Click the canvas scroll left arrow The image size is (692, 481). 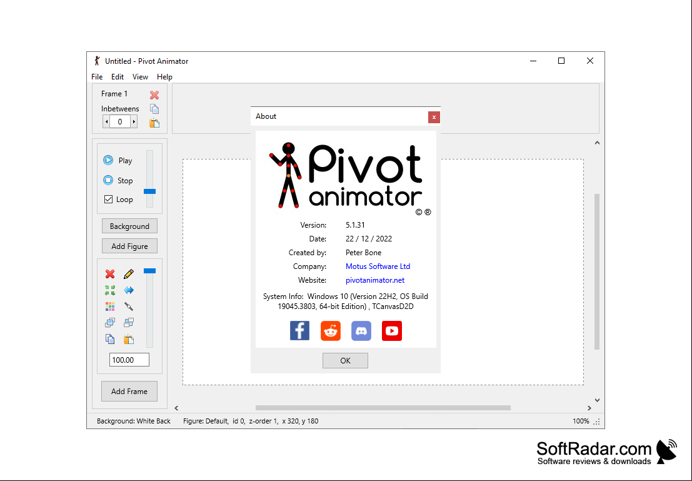pos(176,408)
